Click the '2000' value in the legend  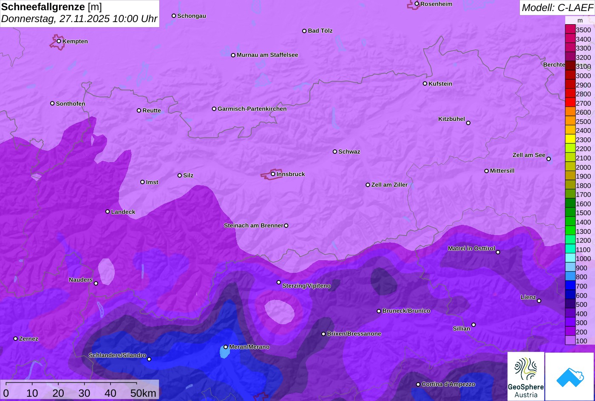click(x=584, y=167)
